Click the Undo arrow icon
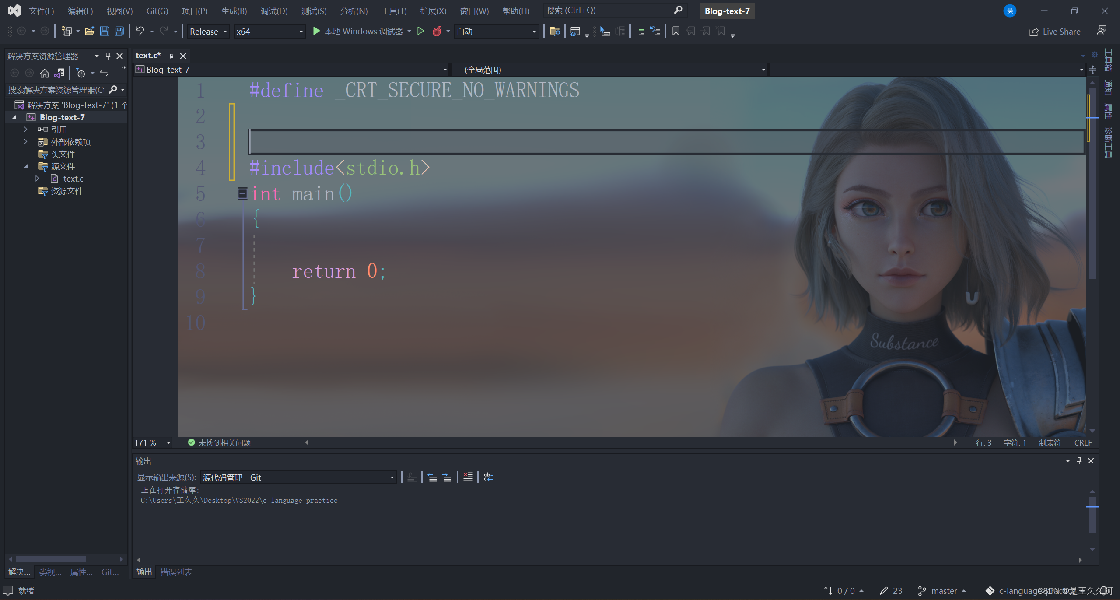 [140, 31]
